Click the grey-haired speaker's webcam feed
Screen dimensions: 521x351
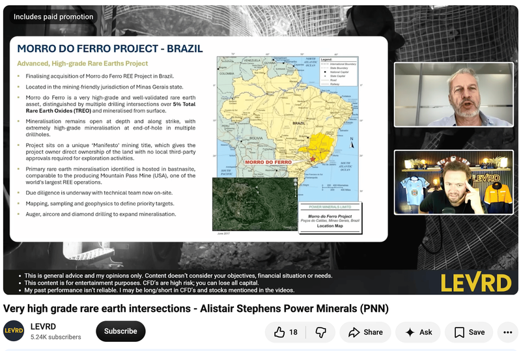453,94
